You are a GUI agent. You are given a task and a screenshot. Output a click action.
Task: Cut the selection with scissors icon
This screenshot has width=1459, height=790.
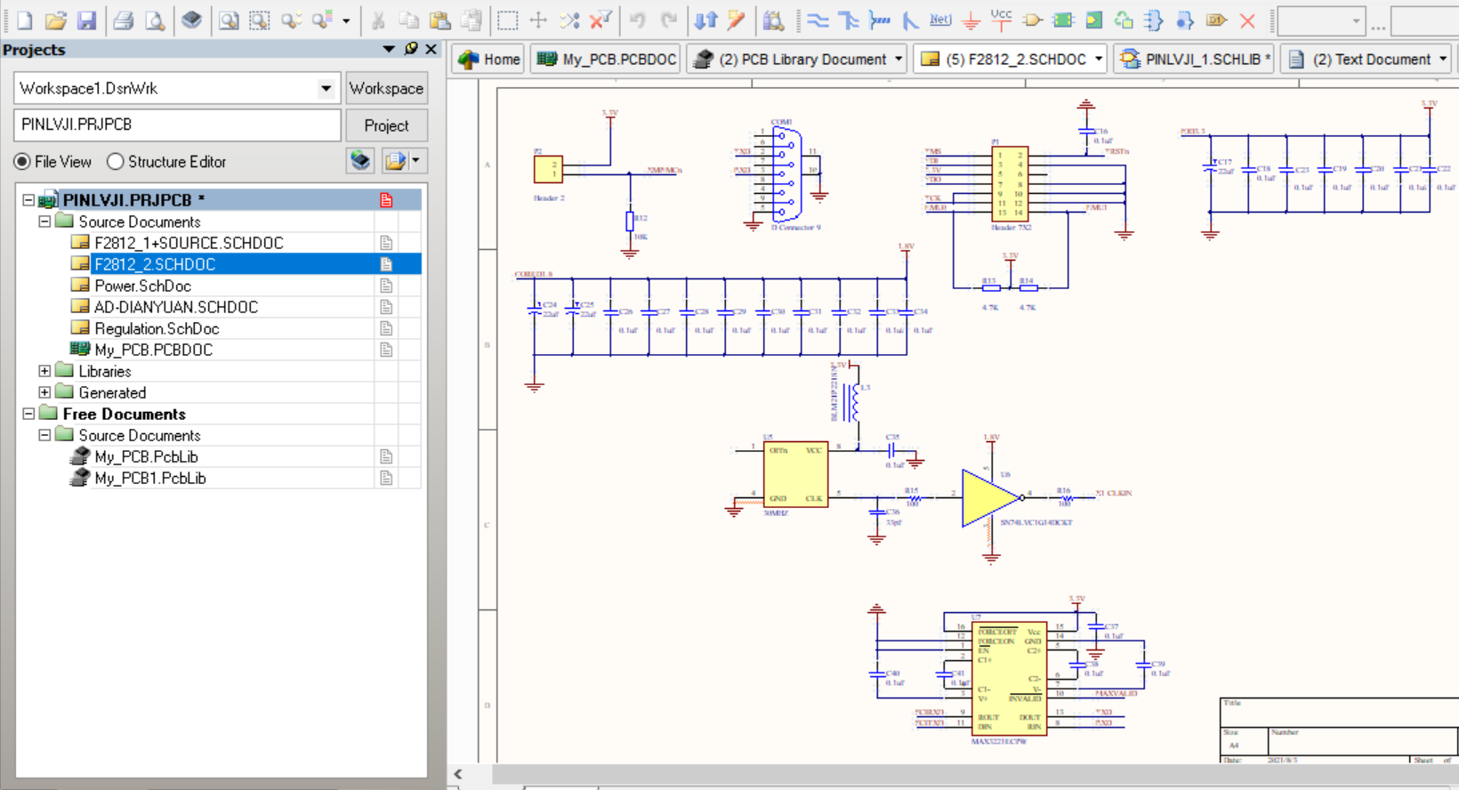(378, 20)
